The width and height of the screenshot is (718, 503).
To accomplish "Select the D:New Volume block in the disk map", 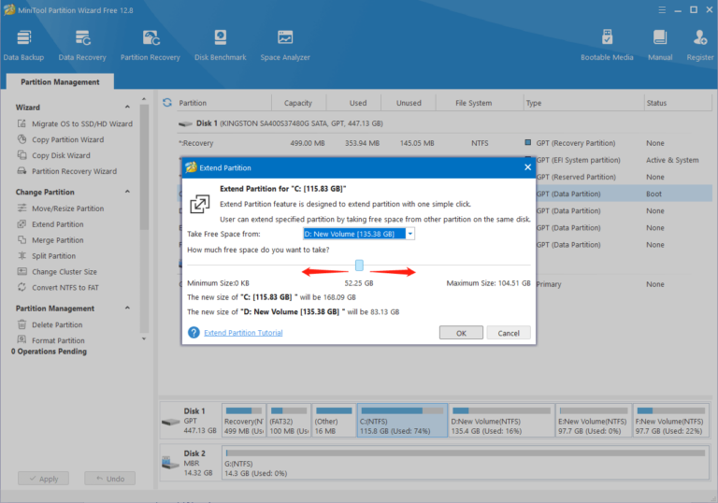I will 501,421.
